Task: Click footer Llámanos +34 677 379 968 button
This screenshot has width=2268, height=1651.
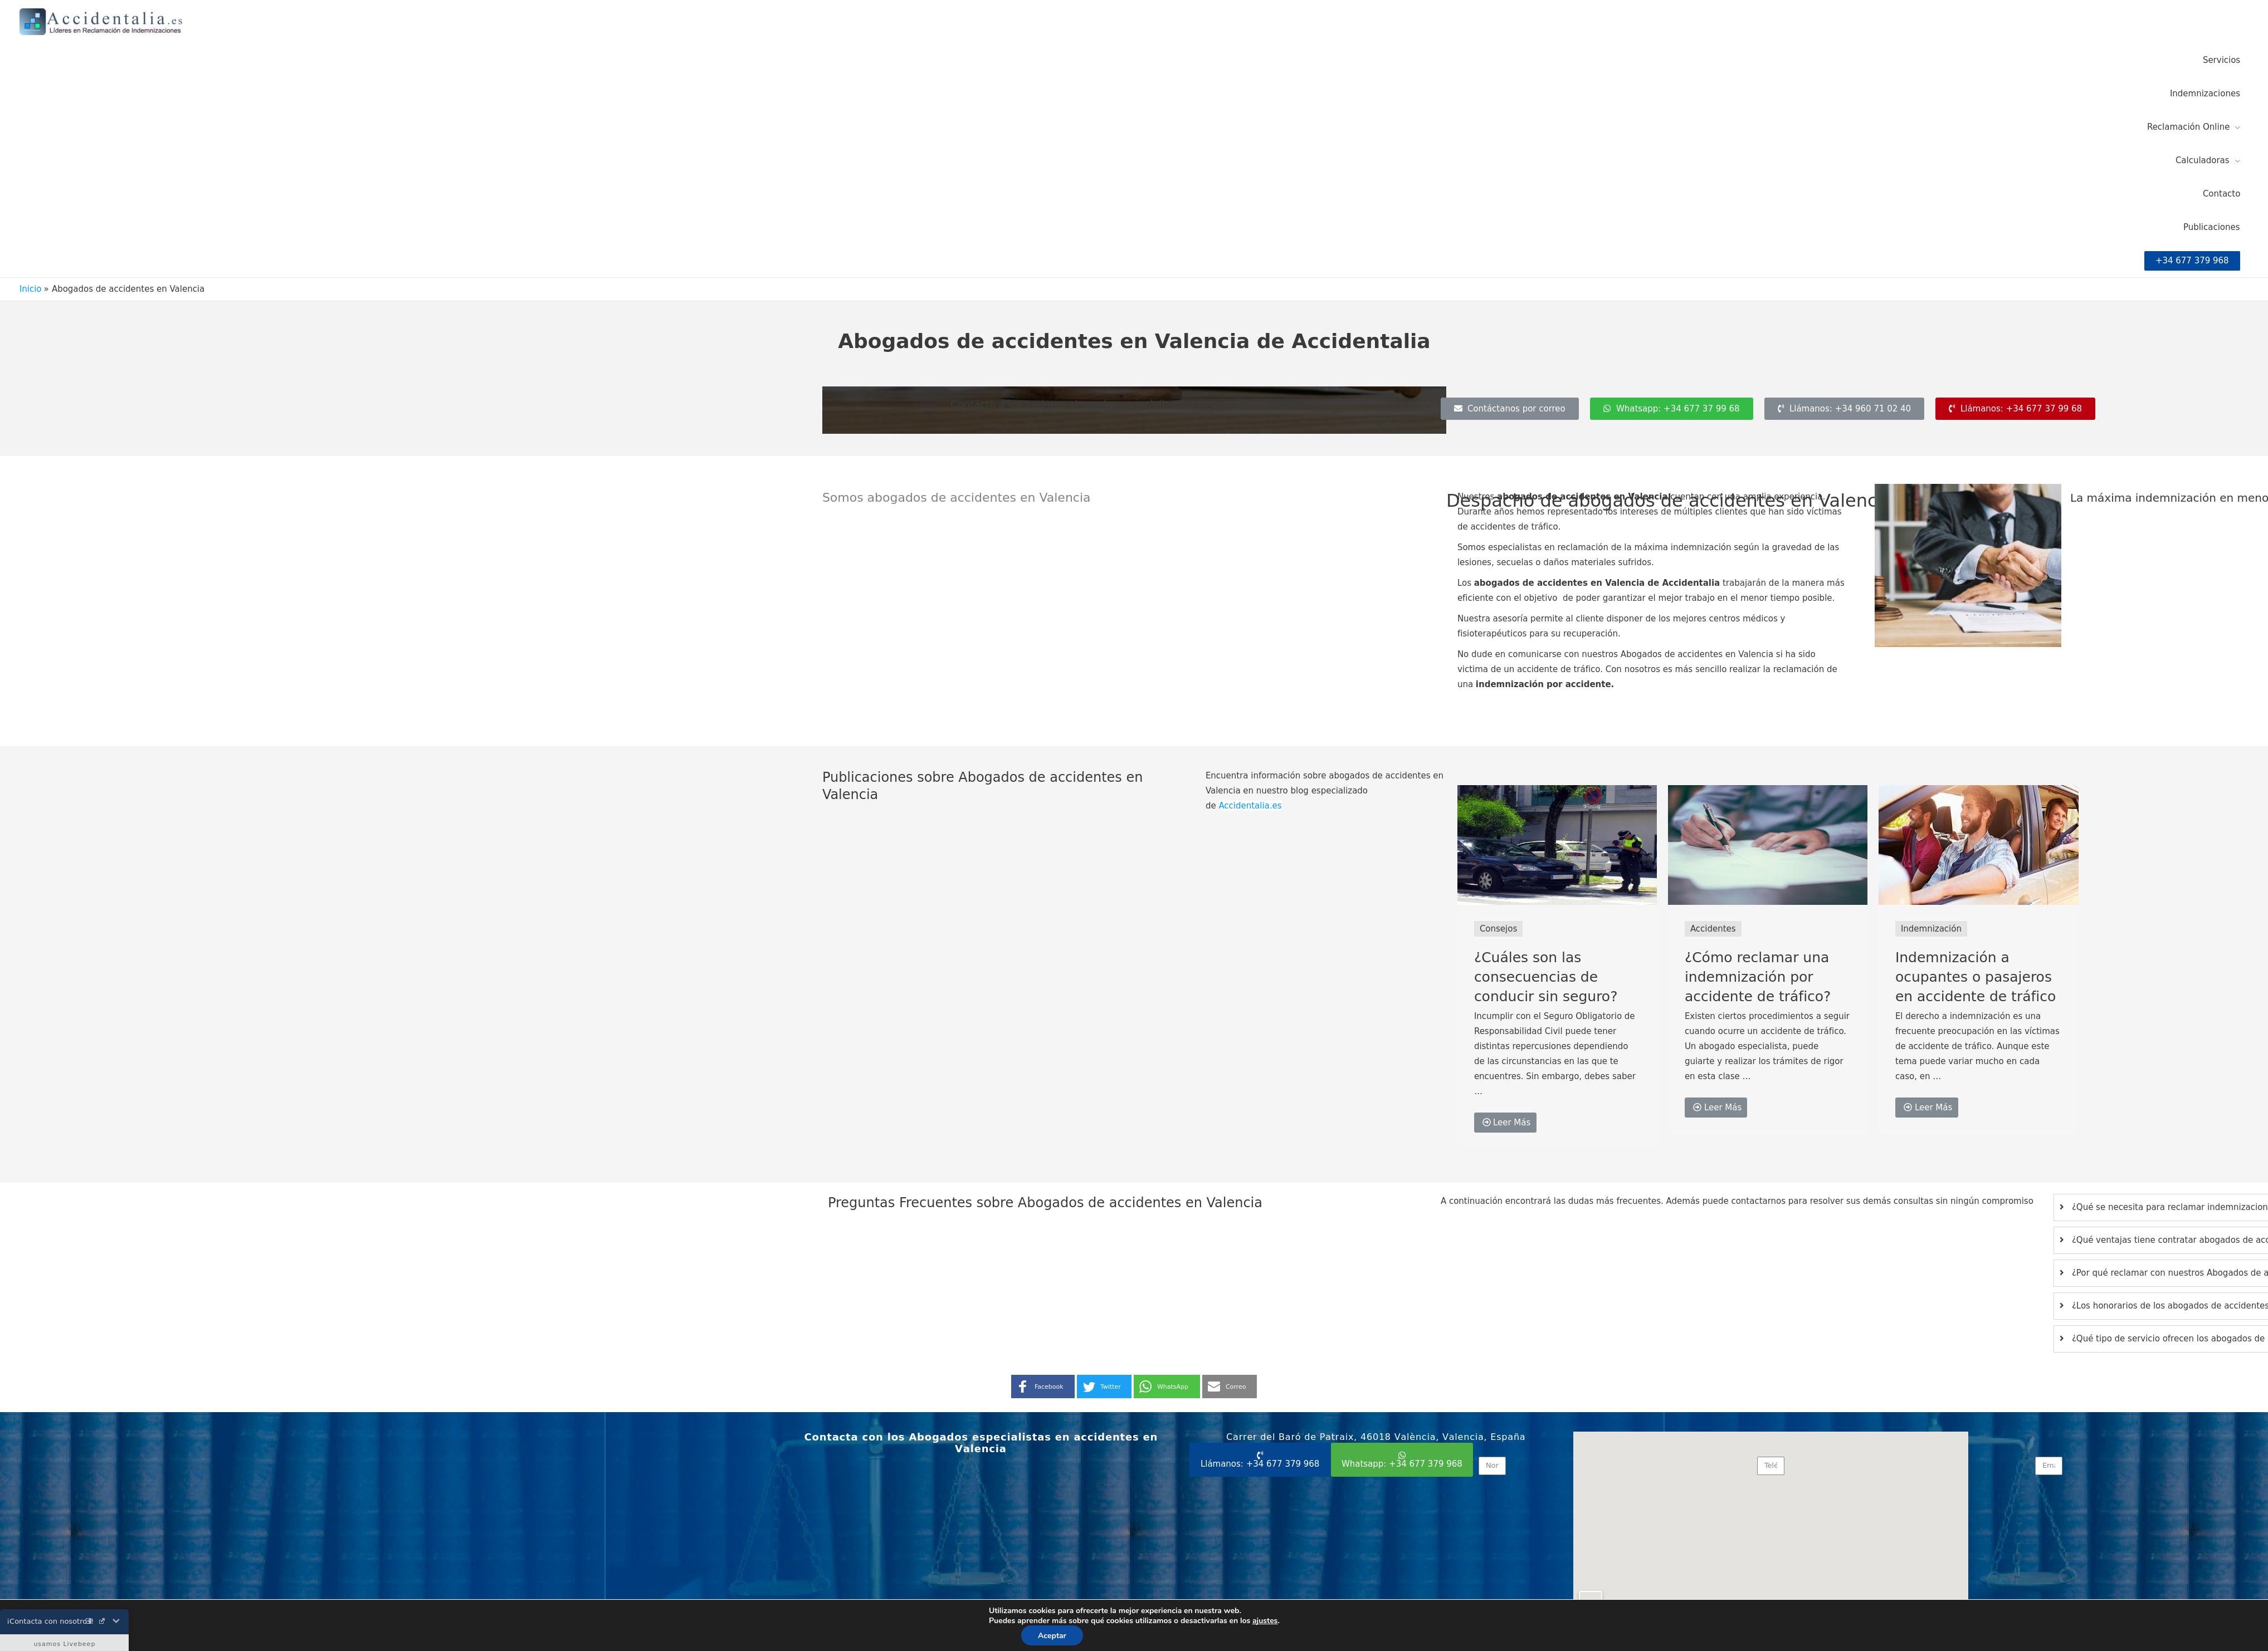Action: click(1260, 1460)
